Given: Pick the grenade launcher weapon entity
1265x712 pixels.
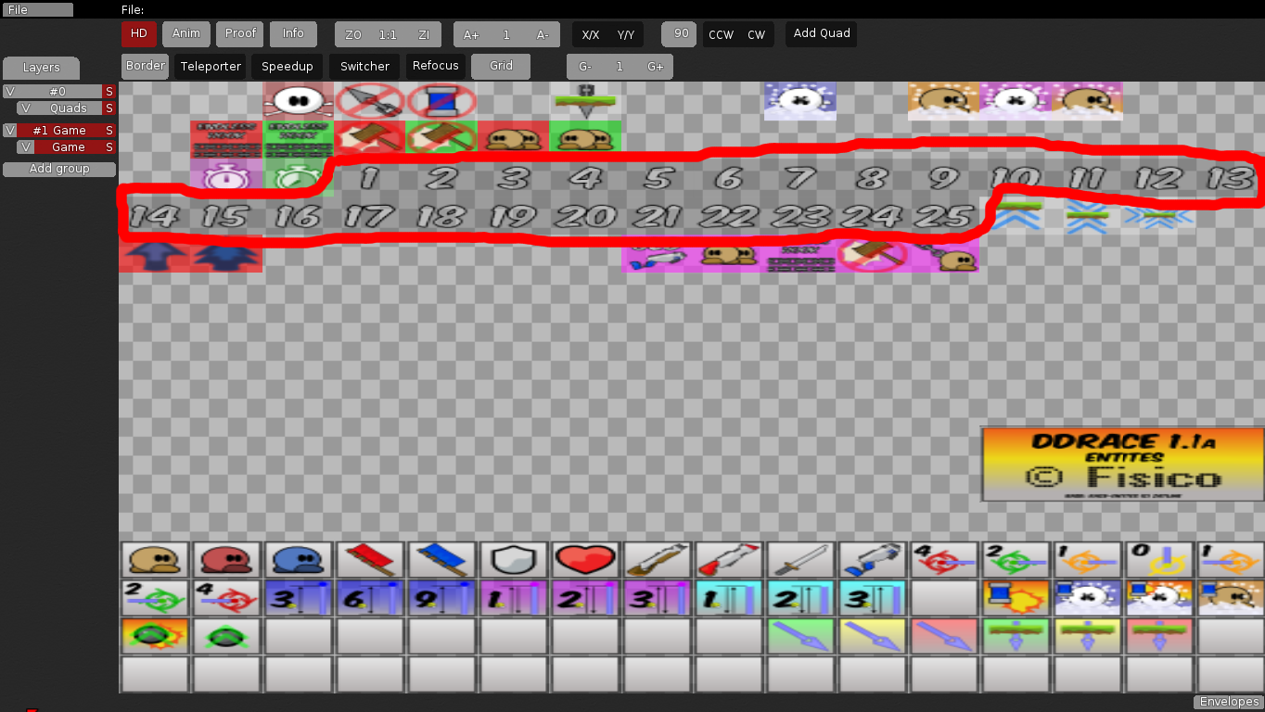Looking at the screenshot, I should [x=729, y=560].
